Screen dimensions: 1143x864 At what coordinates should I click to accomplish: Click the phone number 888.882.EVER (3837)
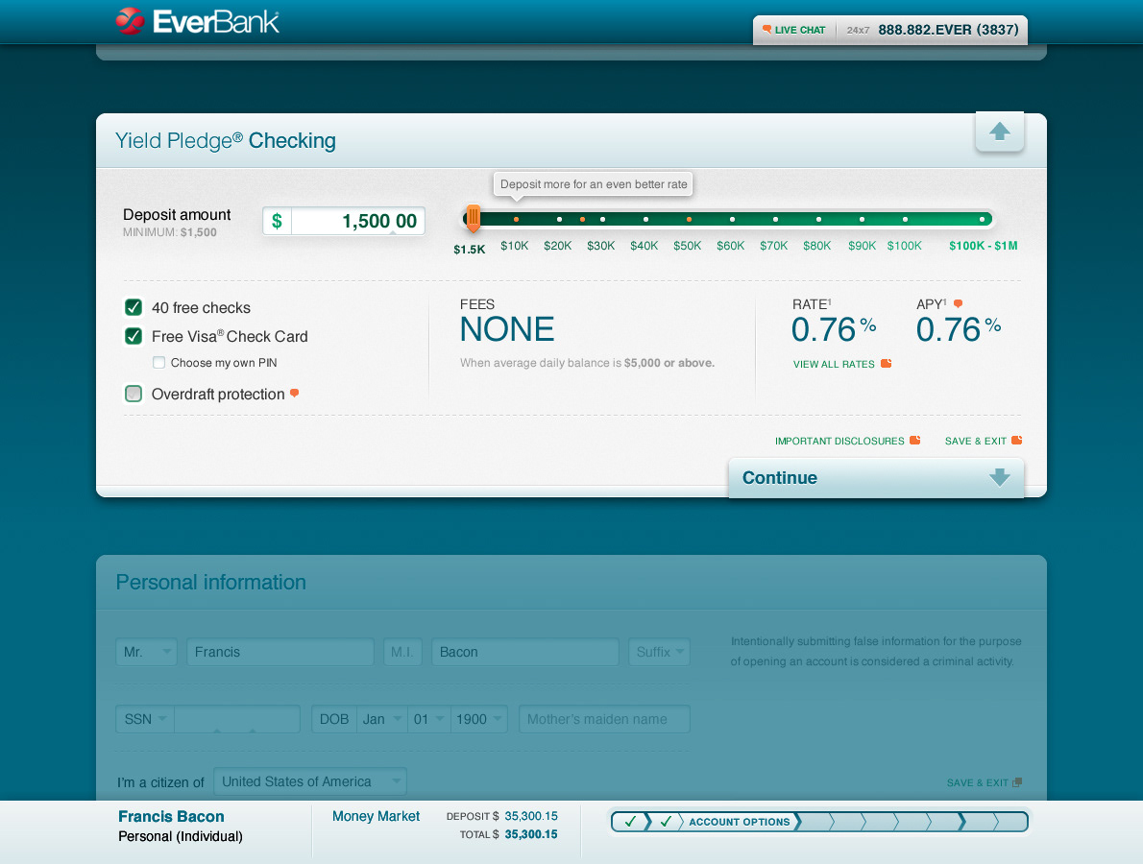[x=948, y=30]
